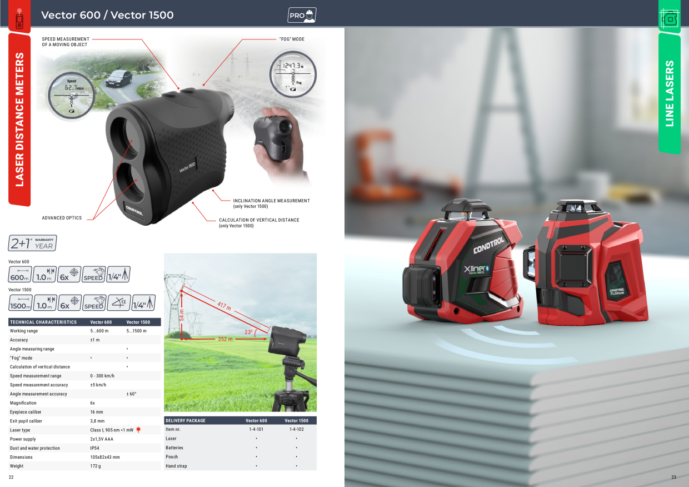The height and width of the screenshot is (487, 689).
Task: Click the 'Working range' row label
Action: pos(24,331)
